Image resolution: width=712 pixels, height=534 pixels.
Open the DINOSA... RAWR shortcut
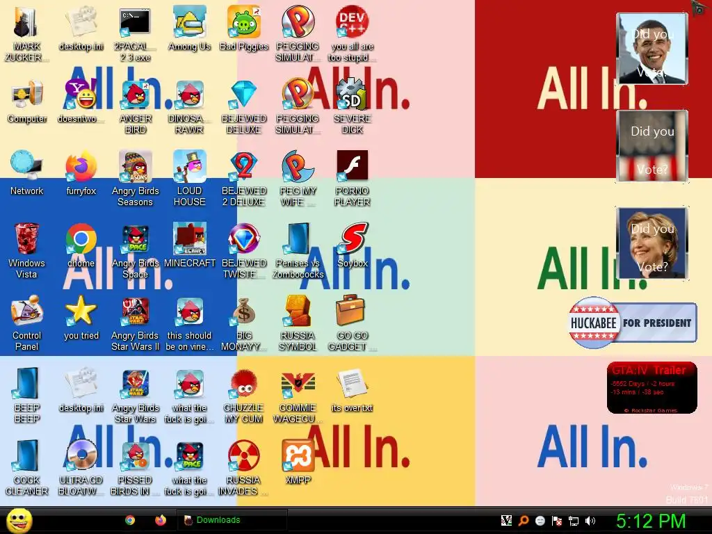coord(189,106)
